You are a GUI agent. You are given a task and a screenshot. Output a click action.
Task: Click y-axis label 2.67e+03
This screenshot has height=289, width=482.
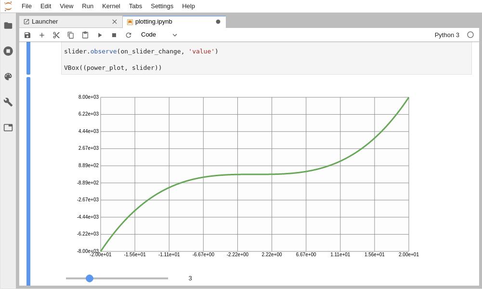pyautogui.click(x=89, y=148)
